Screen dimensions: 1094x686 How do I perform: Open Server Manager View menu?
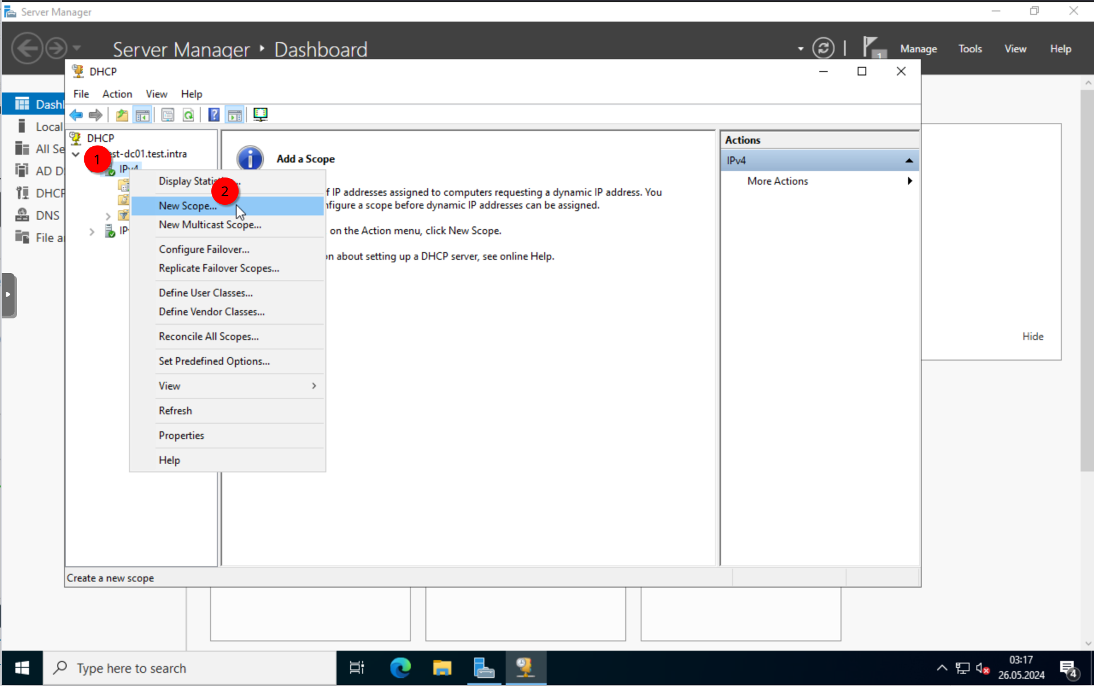coord(1015,49)
